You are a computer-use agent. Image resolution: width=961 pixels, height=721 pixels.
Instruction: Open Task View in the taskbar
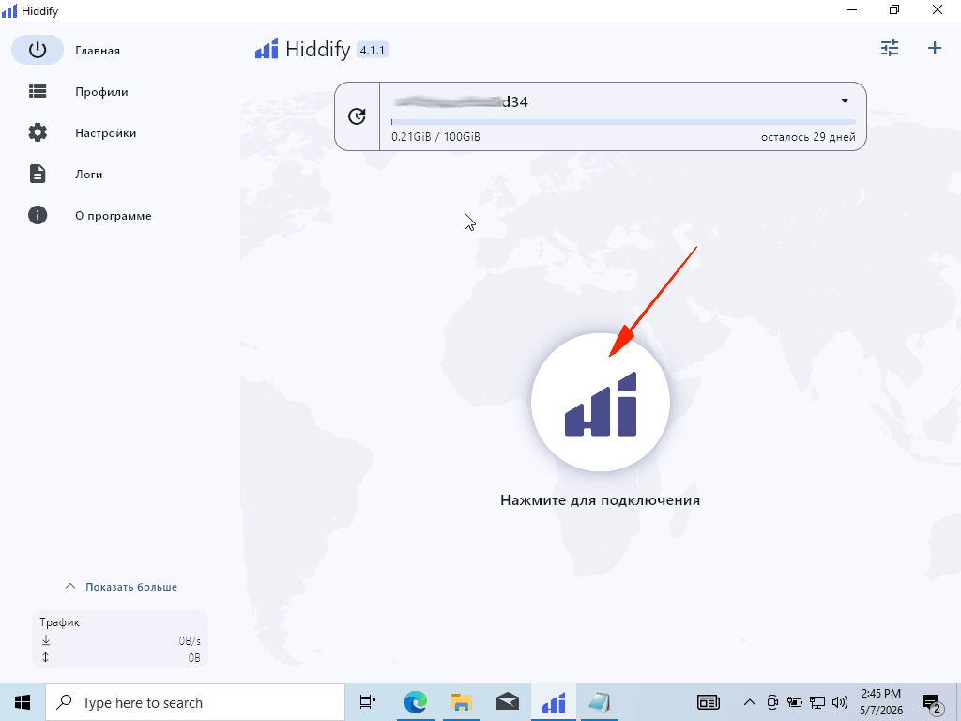tap(368, 702)
